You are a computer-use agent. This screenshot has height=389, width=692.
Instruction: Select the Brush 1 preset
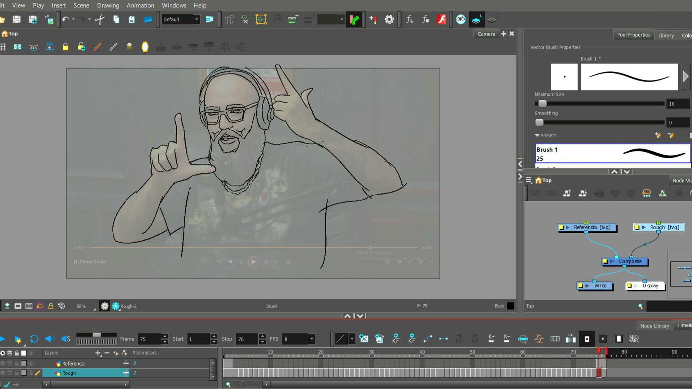[x=613, y=154]
